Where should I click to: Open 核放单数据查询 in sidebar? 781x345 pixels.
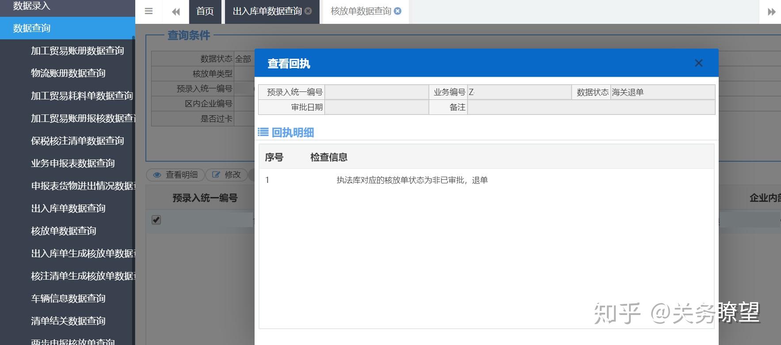point(64,231)
